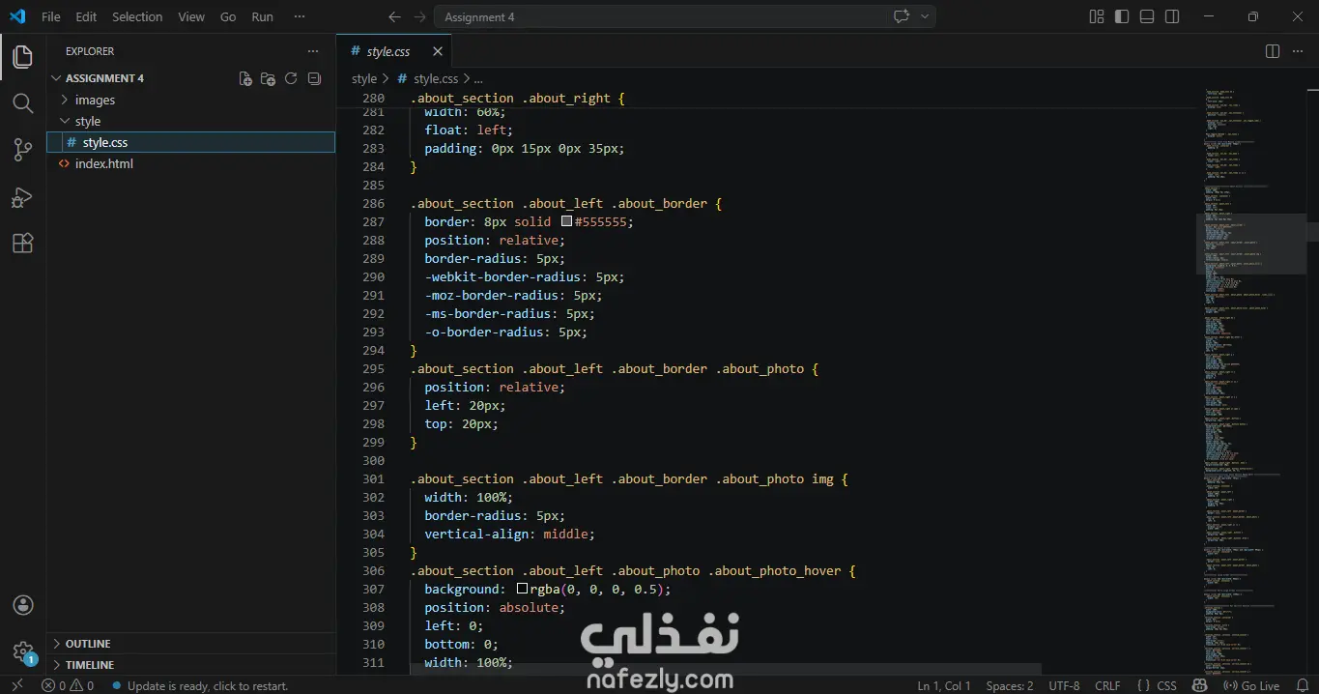Open the notifications bell
1319x694 pixels.
coord(1301,685)
